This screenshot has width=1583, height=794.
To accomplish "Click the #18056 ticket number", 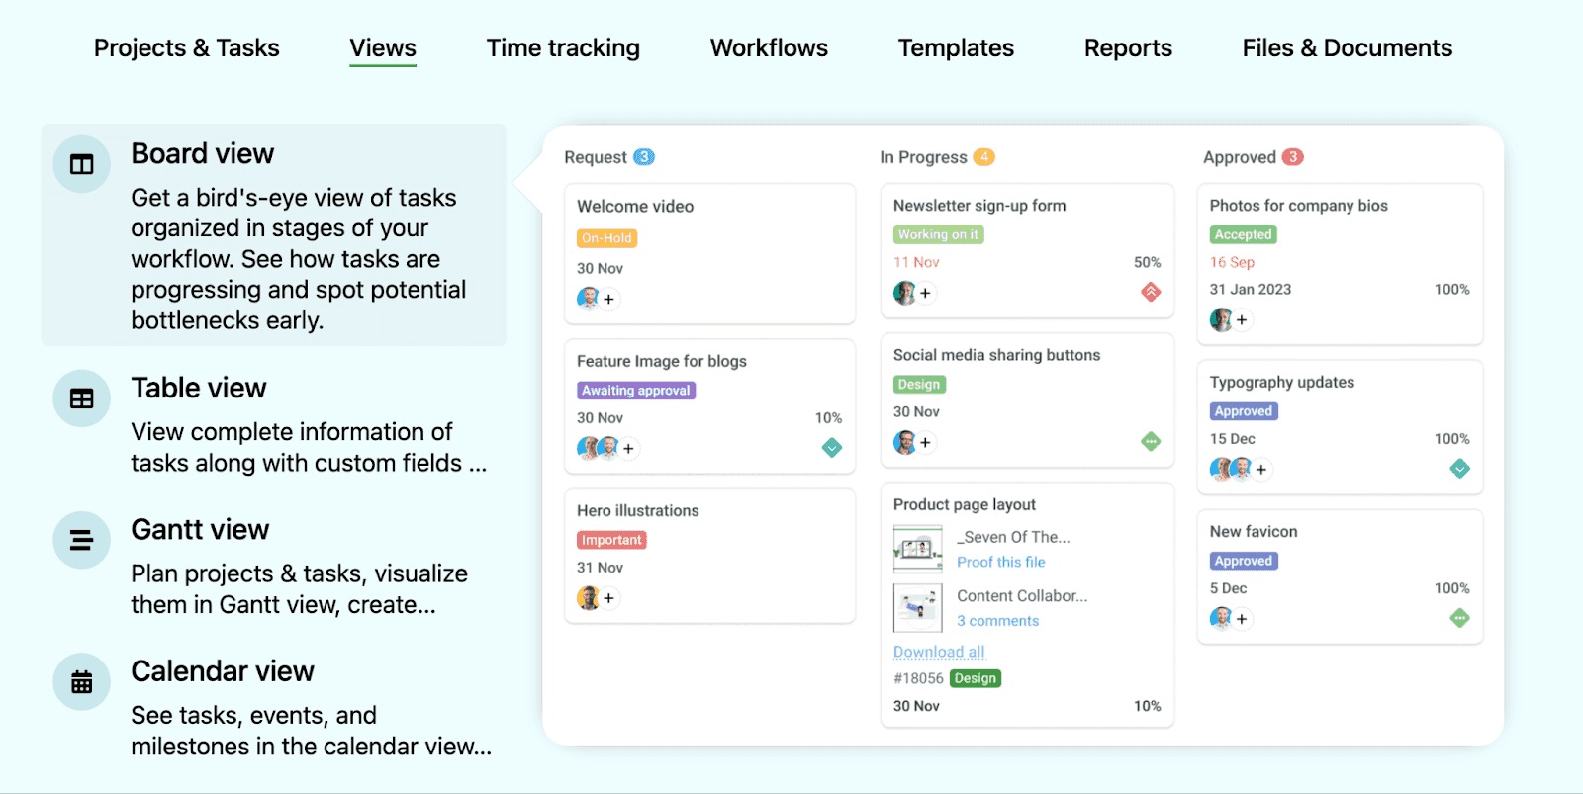I will click(x=918, y=678).
